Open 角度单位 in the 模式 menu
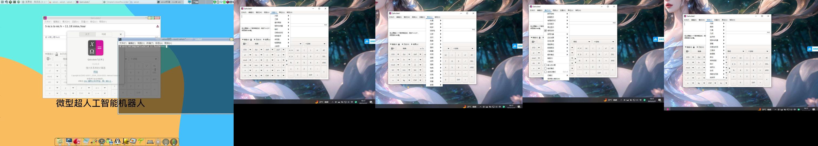Screen dimensions: 818x146 [x=556, y=44]
